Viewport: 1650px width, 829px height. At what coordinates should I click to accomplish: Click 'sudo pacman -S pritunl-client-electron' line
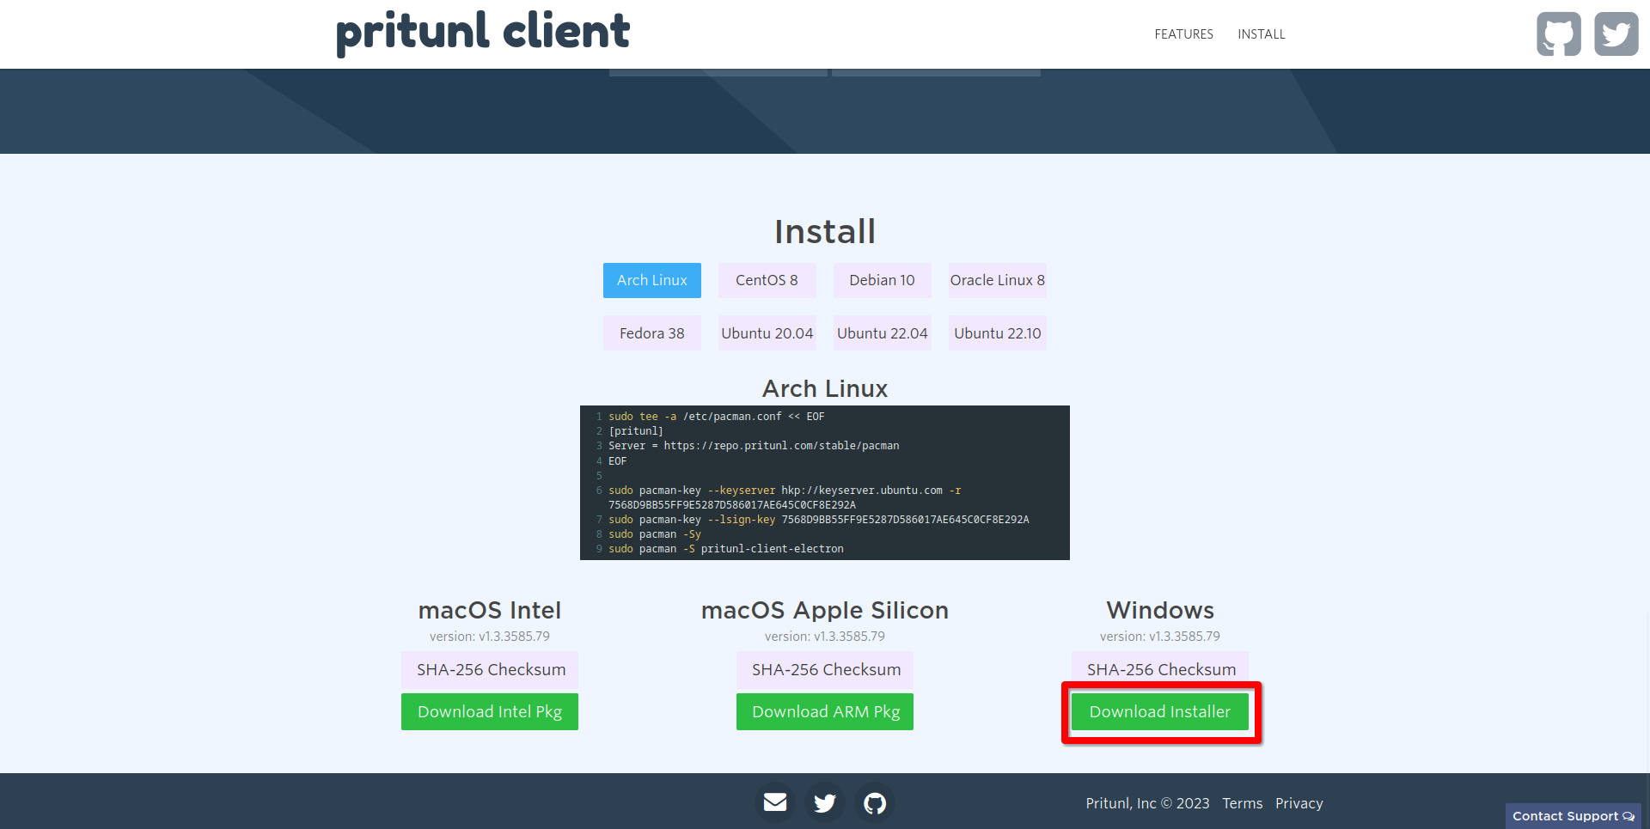click(726, 549)
